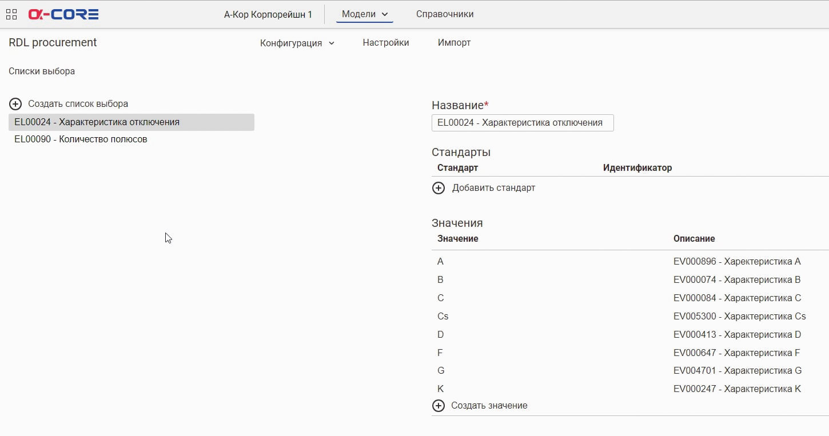
Task: Select the value row B
Action: (x=630, y=280)
